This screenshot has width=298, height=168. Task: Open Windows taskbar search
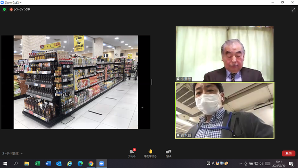pyautogui.click(x=16, y=164)
